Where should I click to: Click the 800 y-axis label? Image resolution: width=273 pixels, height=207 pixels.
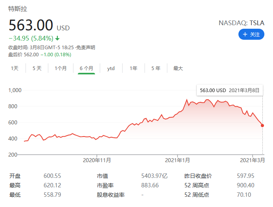[x=13, y=106]
